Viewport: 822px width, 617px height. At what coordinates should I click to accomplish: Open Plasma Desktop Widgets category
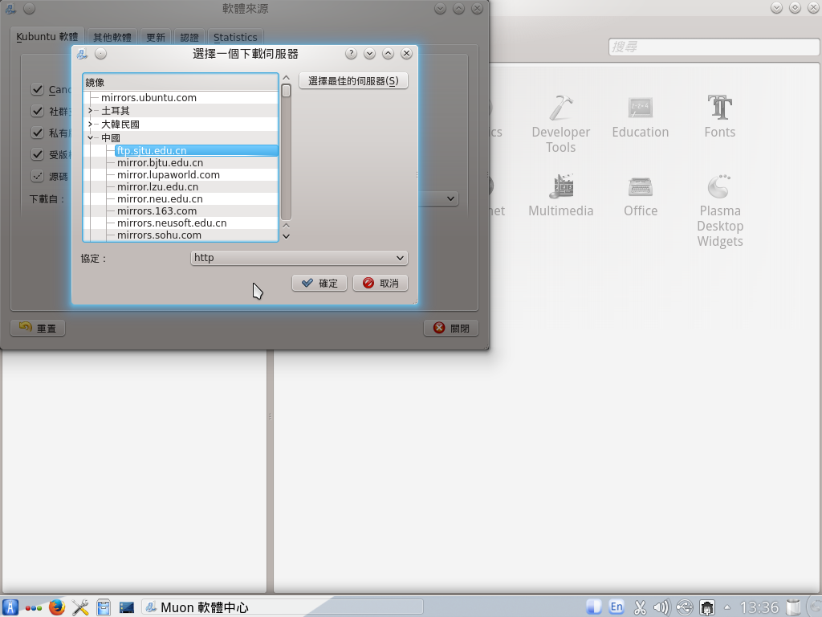coord(719,186)
